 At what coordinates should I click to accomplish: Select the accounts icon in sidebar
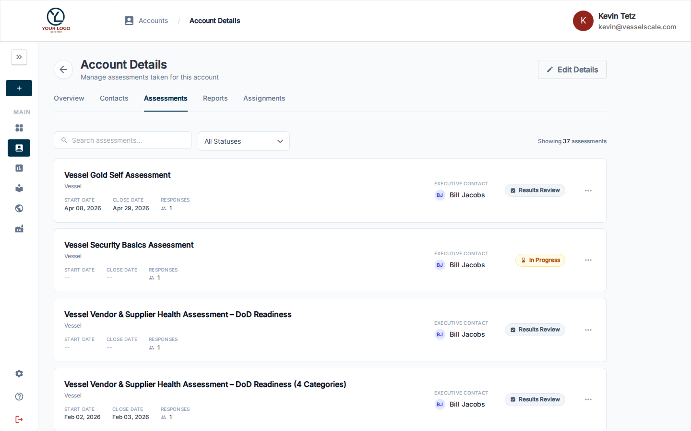pyautogui.click(x=19, y=148)
